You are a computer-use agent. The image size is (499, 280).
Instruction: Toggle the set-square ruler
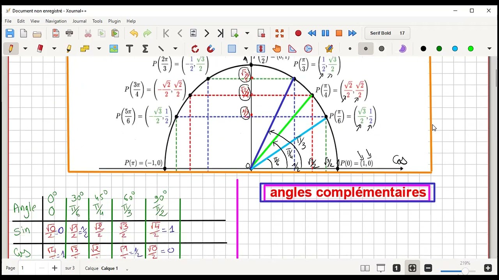(x=292, y=49)
